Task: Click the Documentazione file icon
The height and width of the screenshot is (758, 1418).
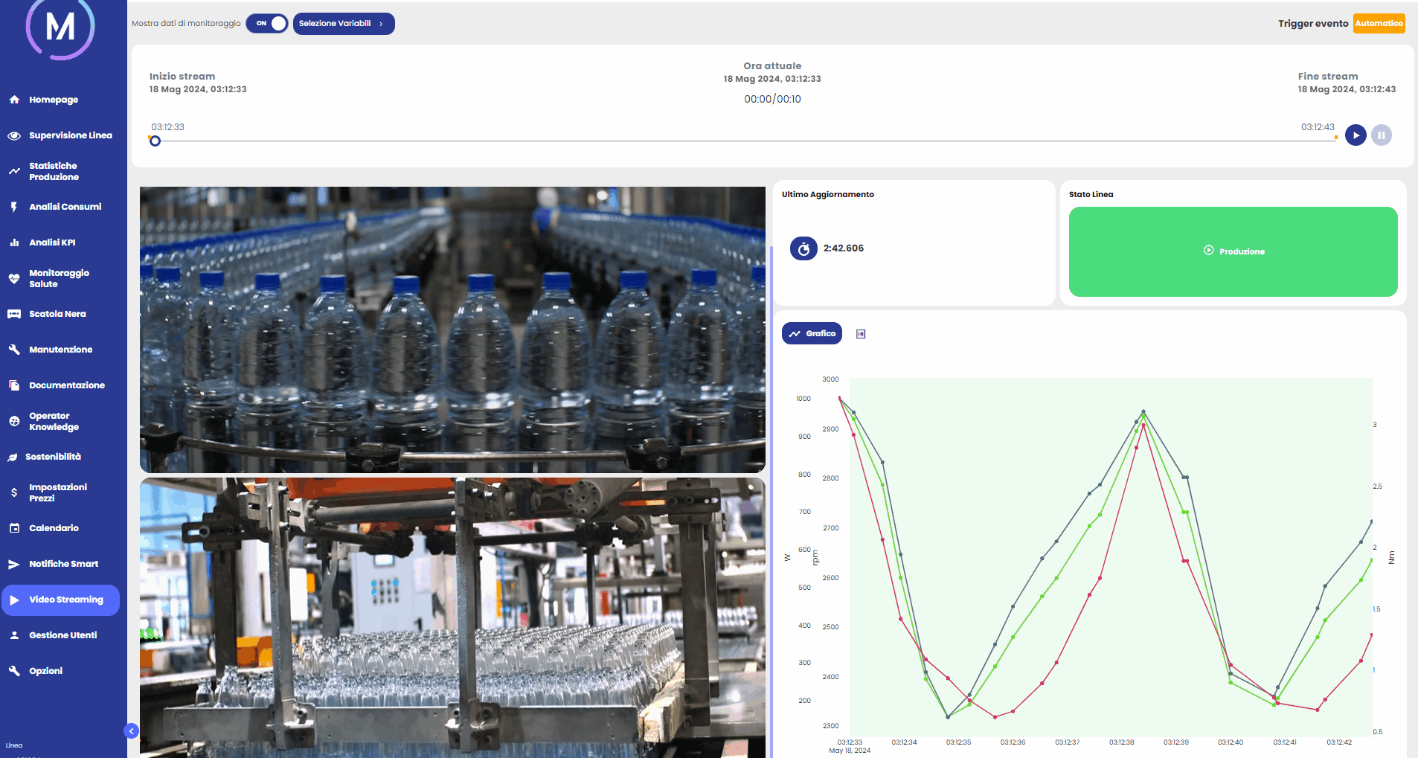Action: coord(14,385)
